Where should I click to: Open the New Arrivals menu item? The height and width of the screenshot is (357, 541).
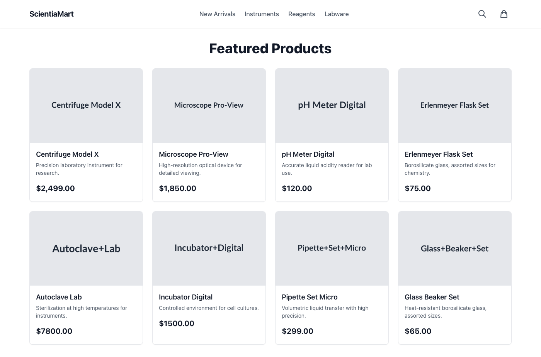coord(217,14)
